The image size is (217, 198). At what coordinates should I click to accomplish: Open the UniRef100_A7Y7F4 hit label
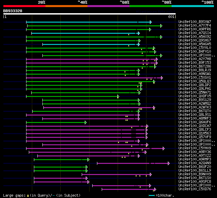pyautogui.click(x=195, y=25)
